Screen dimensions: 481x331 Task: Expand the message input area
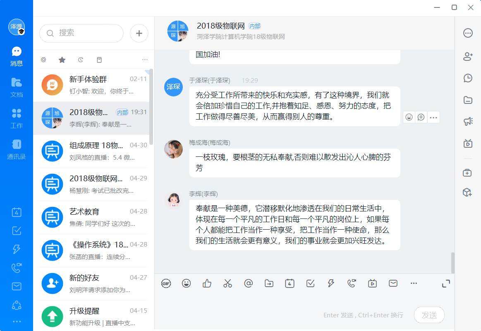click(446, 283)
